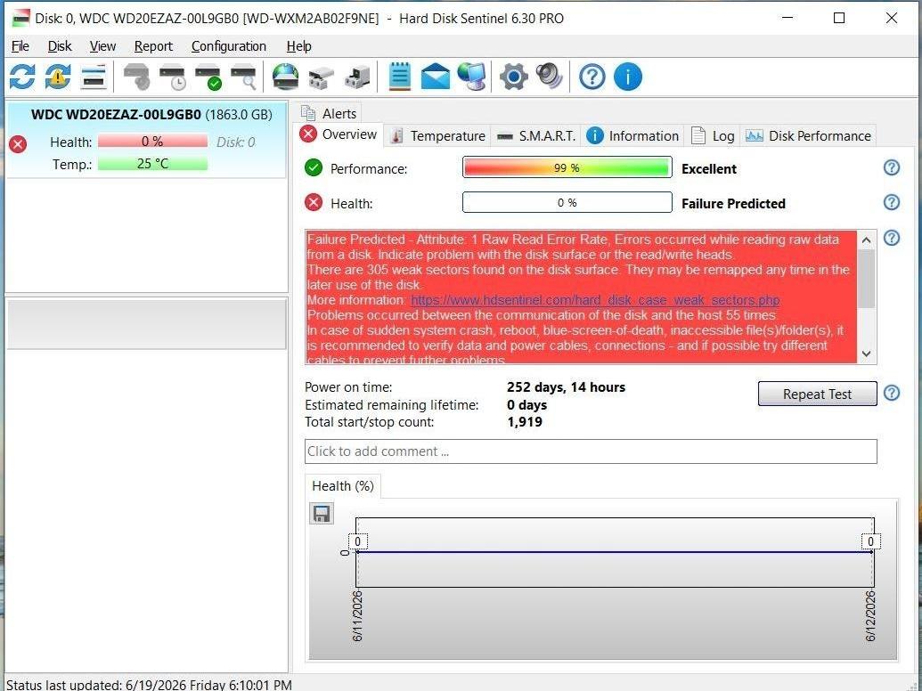
Task: Click the Estimated remaining lifetime 0 days value
Action: coord(526,405)
